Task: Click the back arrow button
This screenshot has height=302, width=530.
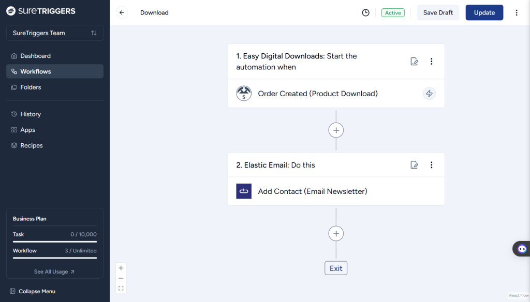Action: click(122, 12)
